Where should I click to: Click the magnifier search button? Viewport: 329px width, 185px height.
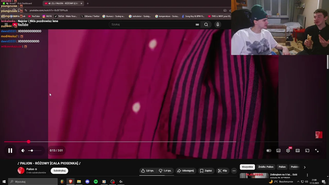(x=206, y=24)
